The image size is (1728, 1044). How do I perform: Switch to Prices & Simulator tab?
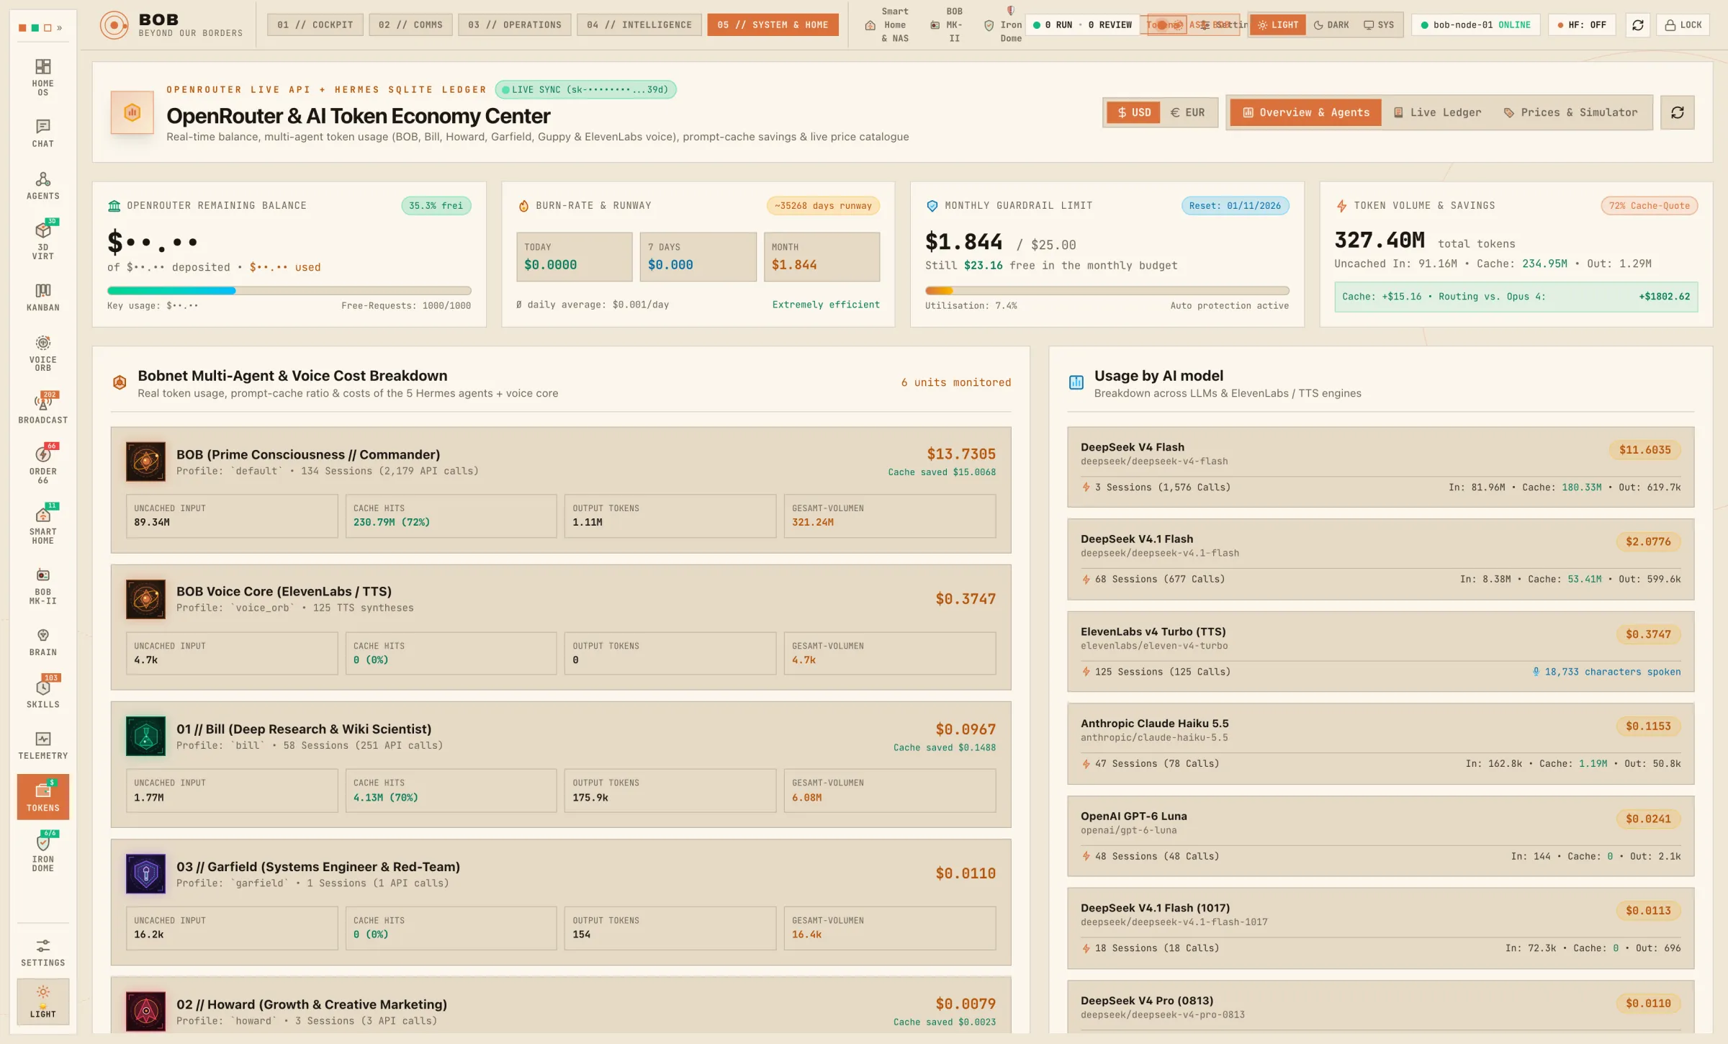pos(1570,112)
